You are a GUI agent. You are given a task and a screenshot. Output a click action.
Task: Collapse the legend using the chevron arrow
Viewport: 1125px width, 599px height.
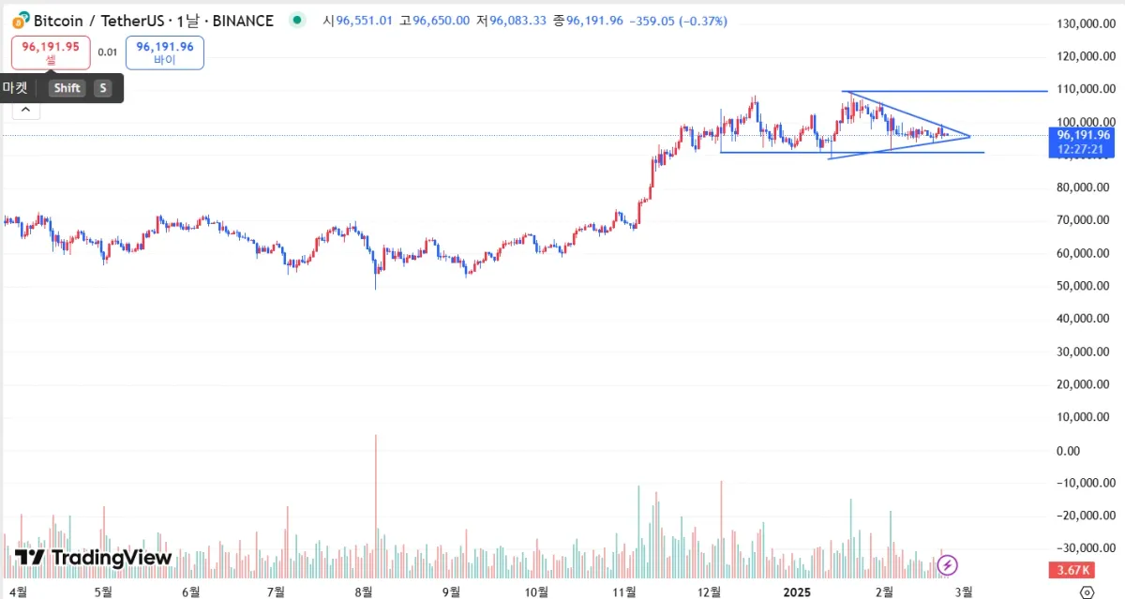(x=25, y=110)
